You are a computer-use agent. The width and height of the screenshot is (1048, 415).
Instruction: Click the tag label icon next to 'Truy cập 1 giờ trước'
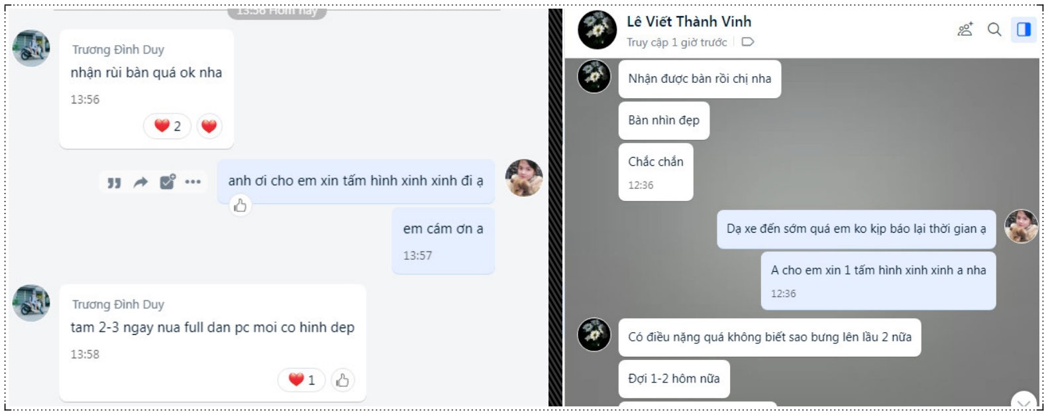[x=748, y=42]
